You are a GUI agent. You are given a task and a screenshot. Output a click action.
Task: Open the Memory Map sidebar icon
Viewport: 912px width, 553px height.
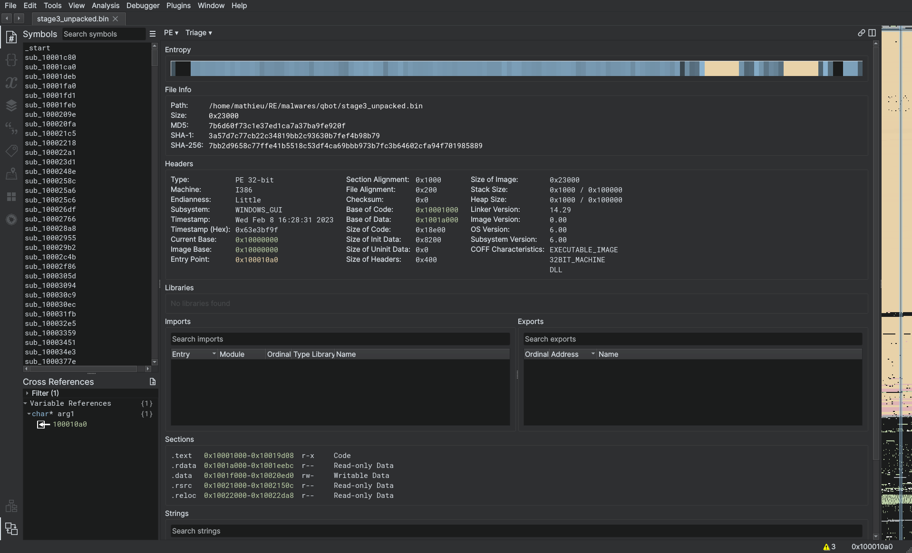tap(11, 174)
